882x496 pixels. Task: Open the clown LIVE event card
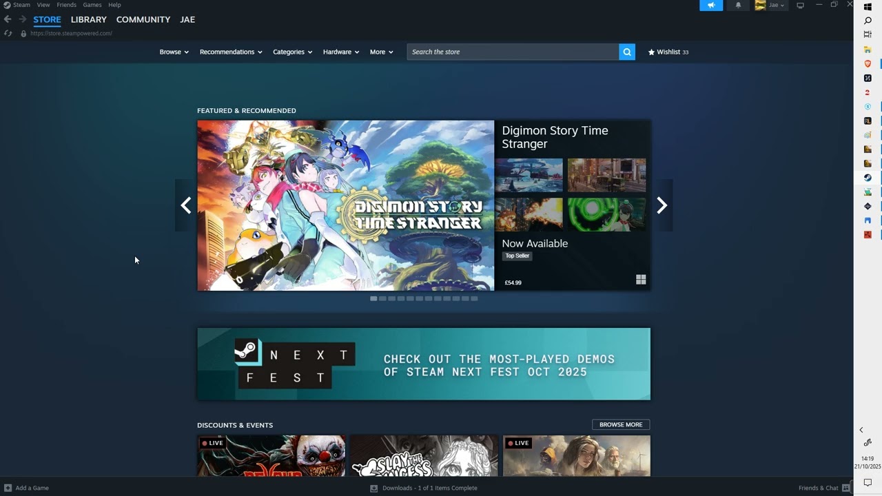(x=271, y=455)
